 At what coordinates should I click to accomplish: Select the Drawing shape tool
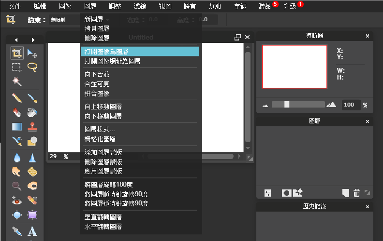[32, 141]
